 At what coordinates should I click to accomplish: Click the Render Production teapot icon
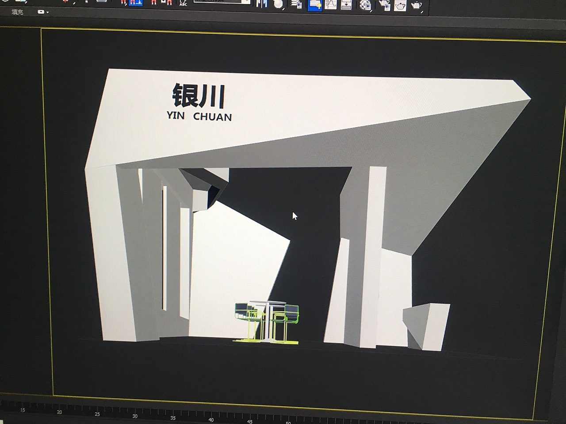click(417, 5)
